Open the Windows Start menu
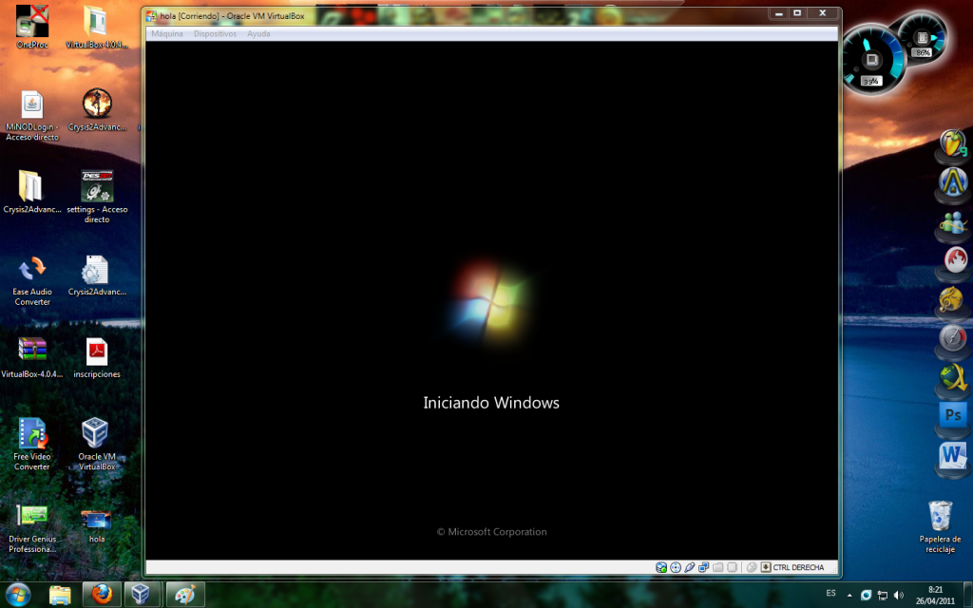Viewport: 973px width, 608px height. coord(18,595)
